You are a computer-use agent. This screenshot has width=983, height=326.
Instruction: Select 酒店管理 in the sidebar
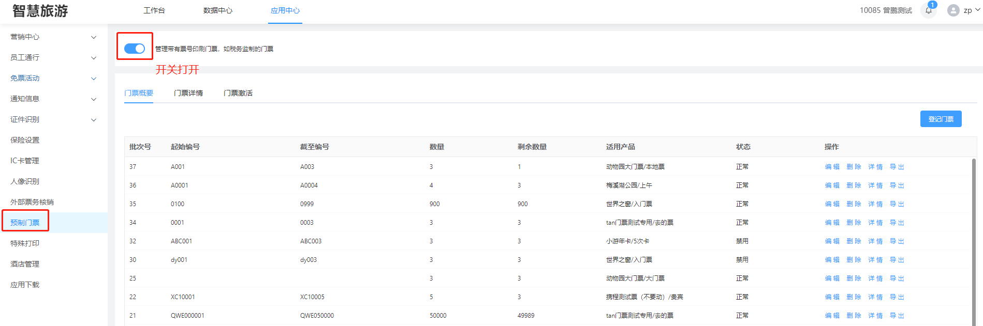point(25,264)
